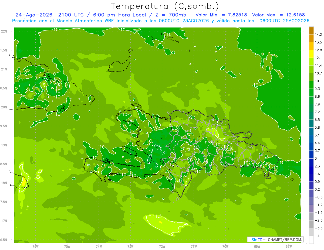Click the "14.2" colorbar legend value
This screenshot has width=324, height=250.
click(x=318, y=35)
